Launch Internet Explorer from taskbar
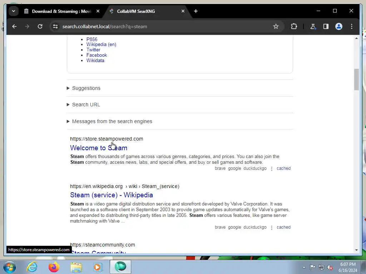Image resolution: width=366 pixels, height=274 pixels. coord(32,267)
